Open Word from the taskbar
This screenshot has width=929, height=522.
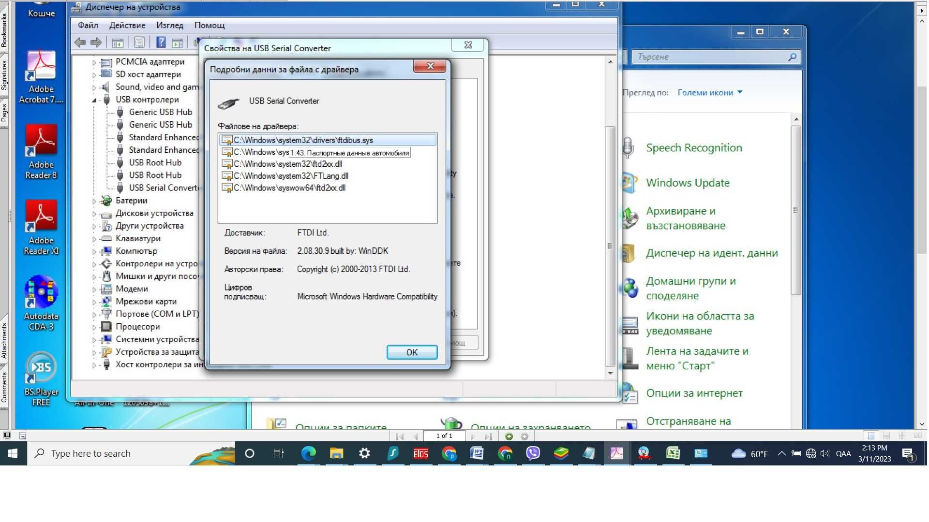(x=477, y=453)
